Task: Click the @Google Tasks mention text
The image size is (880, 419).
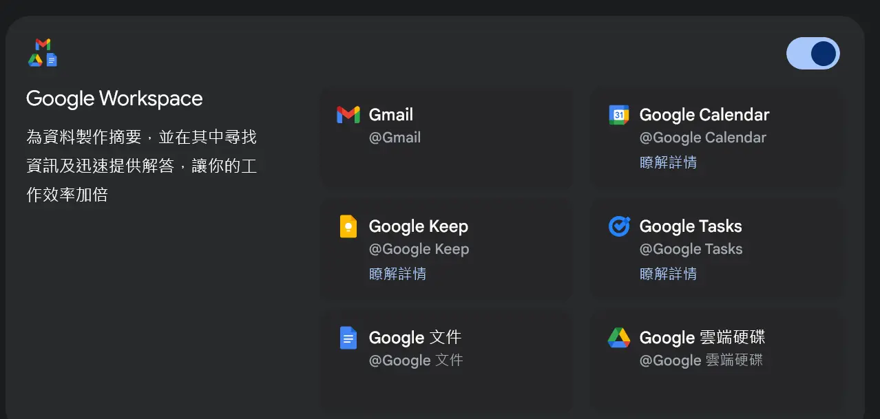Action: (x=691, y=249)
